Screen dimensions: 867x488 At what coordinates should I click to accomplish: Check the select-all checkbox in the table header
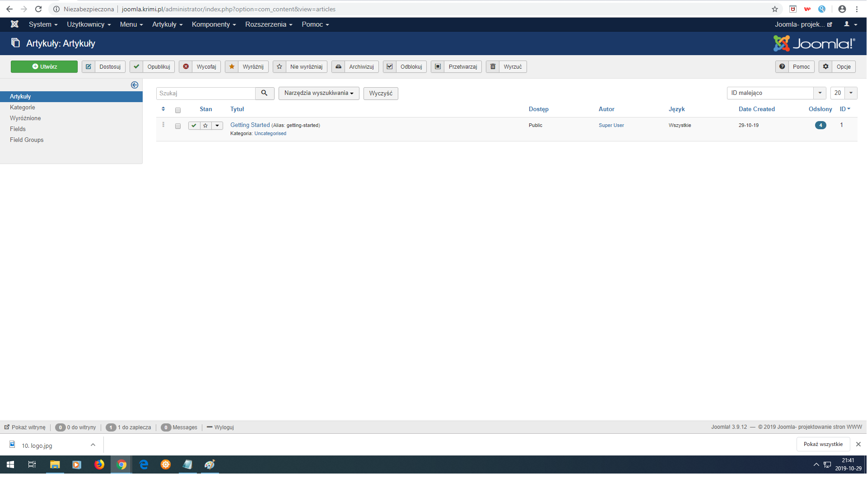tap(178, 110)
